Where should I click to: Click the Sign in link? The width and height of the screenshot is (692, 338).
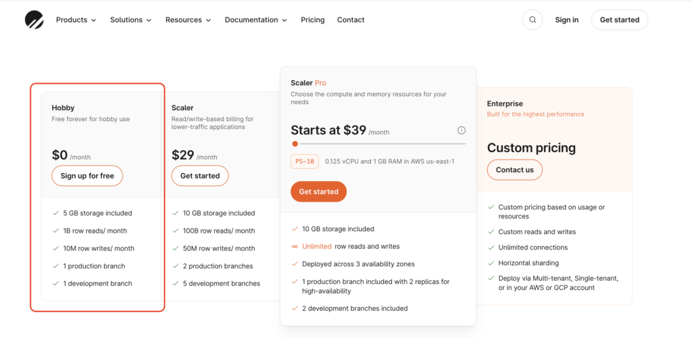566,20
